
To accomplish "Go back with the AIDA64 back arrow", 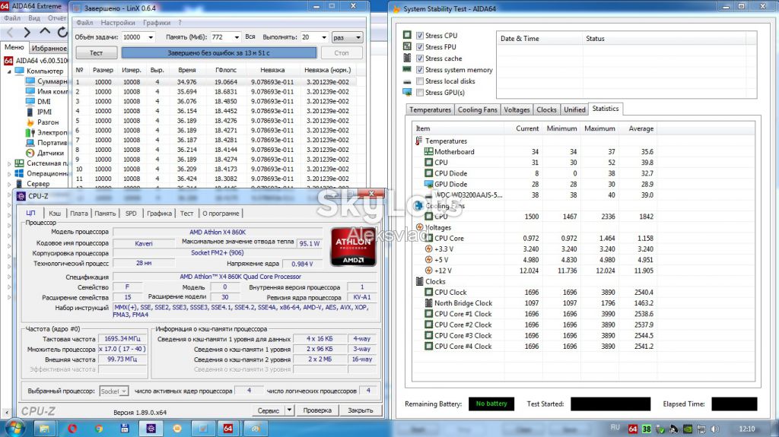I will 10,33.
